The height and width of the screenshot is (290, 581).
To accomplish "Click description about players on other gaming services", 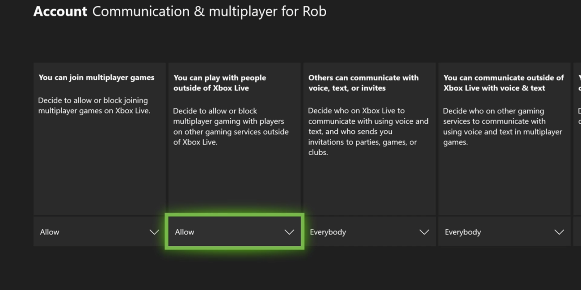I will (231, 126).
